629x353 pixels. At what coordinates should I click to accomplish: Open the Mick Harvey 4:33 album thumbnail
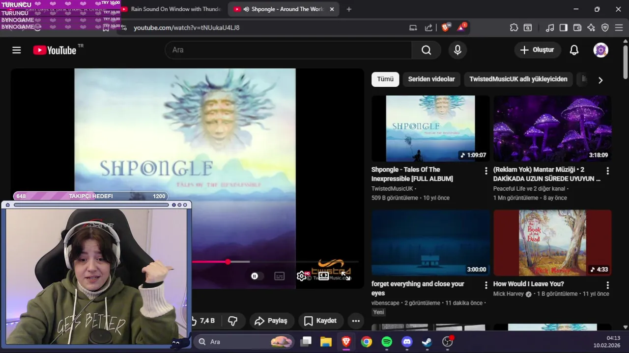point(552,243)
